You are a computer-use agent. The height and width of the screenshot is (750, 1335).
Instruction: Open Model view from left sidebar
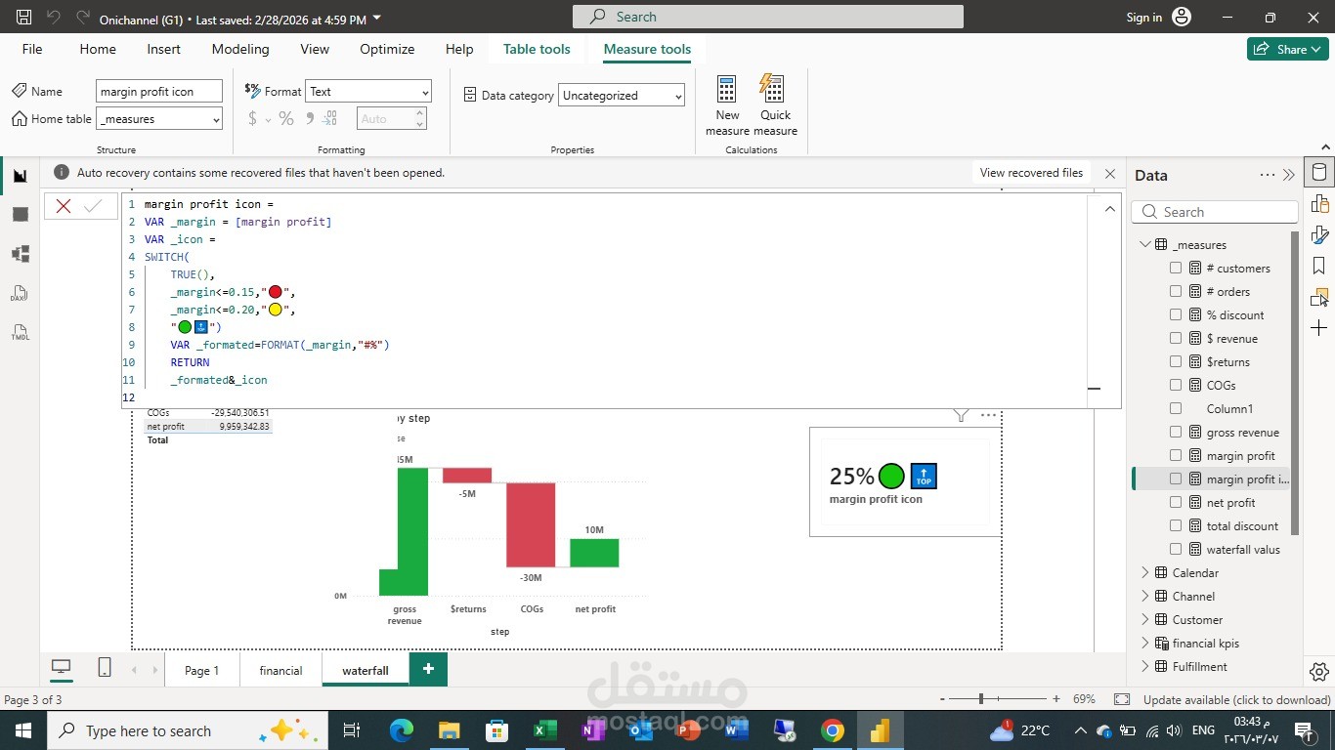20,254
